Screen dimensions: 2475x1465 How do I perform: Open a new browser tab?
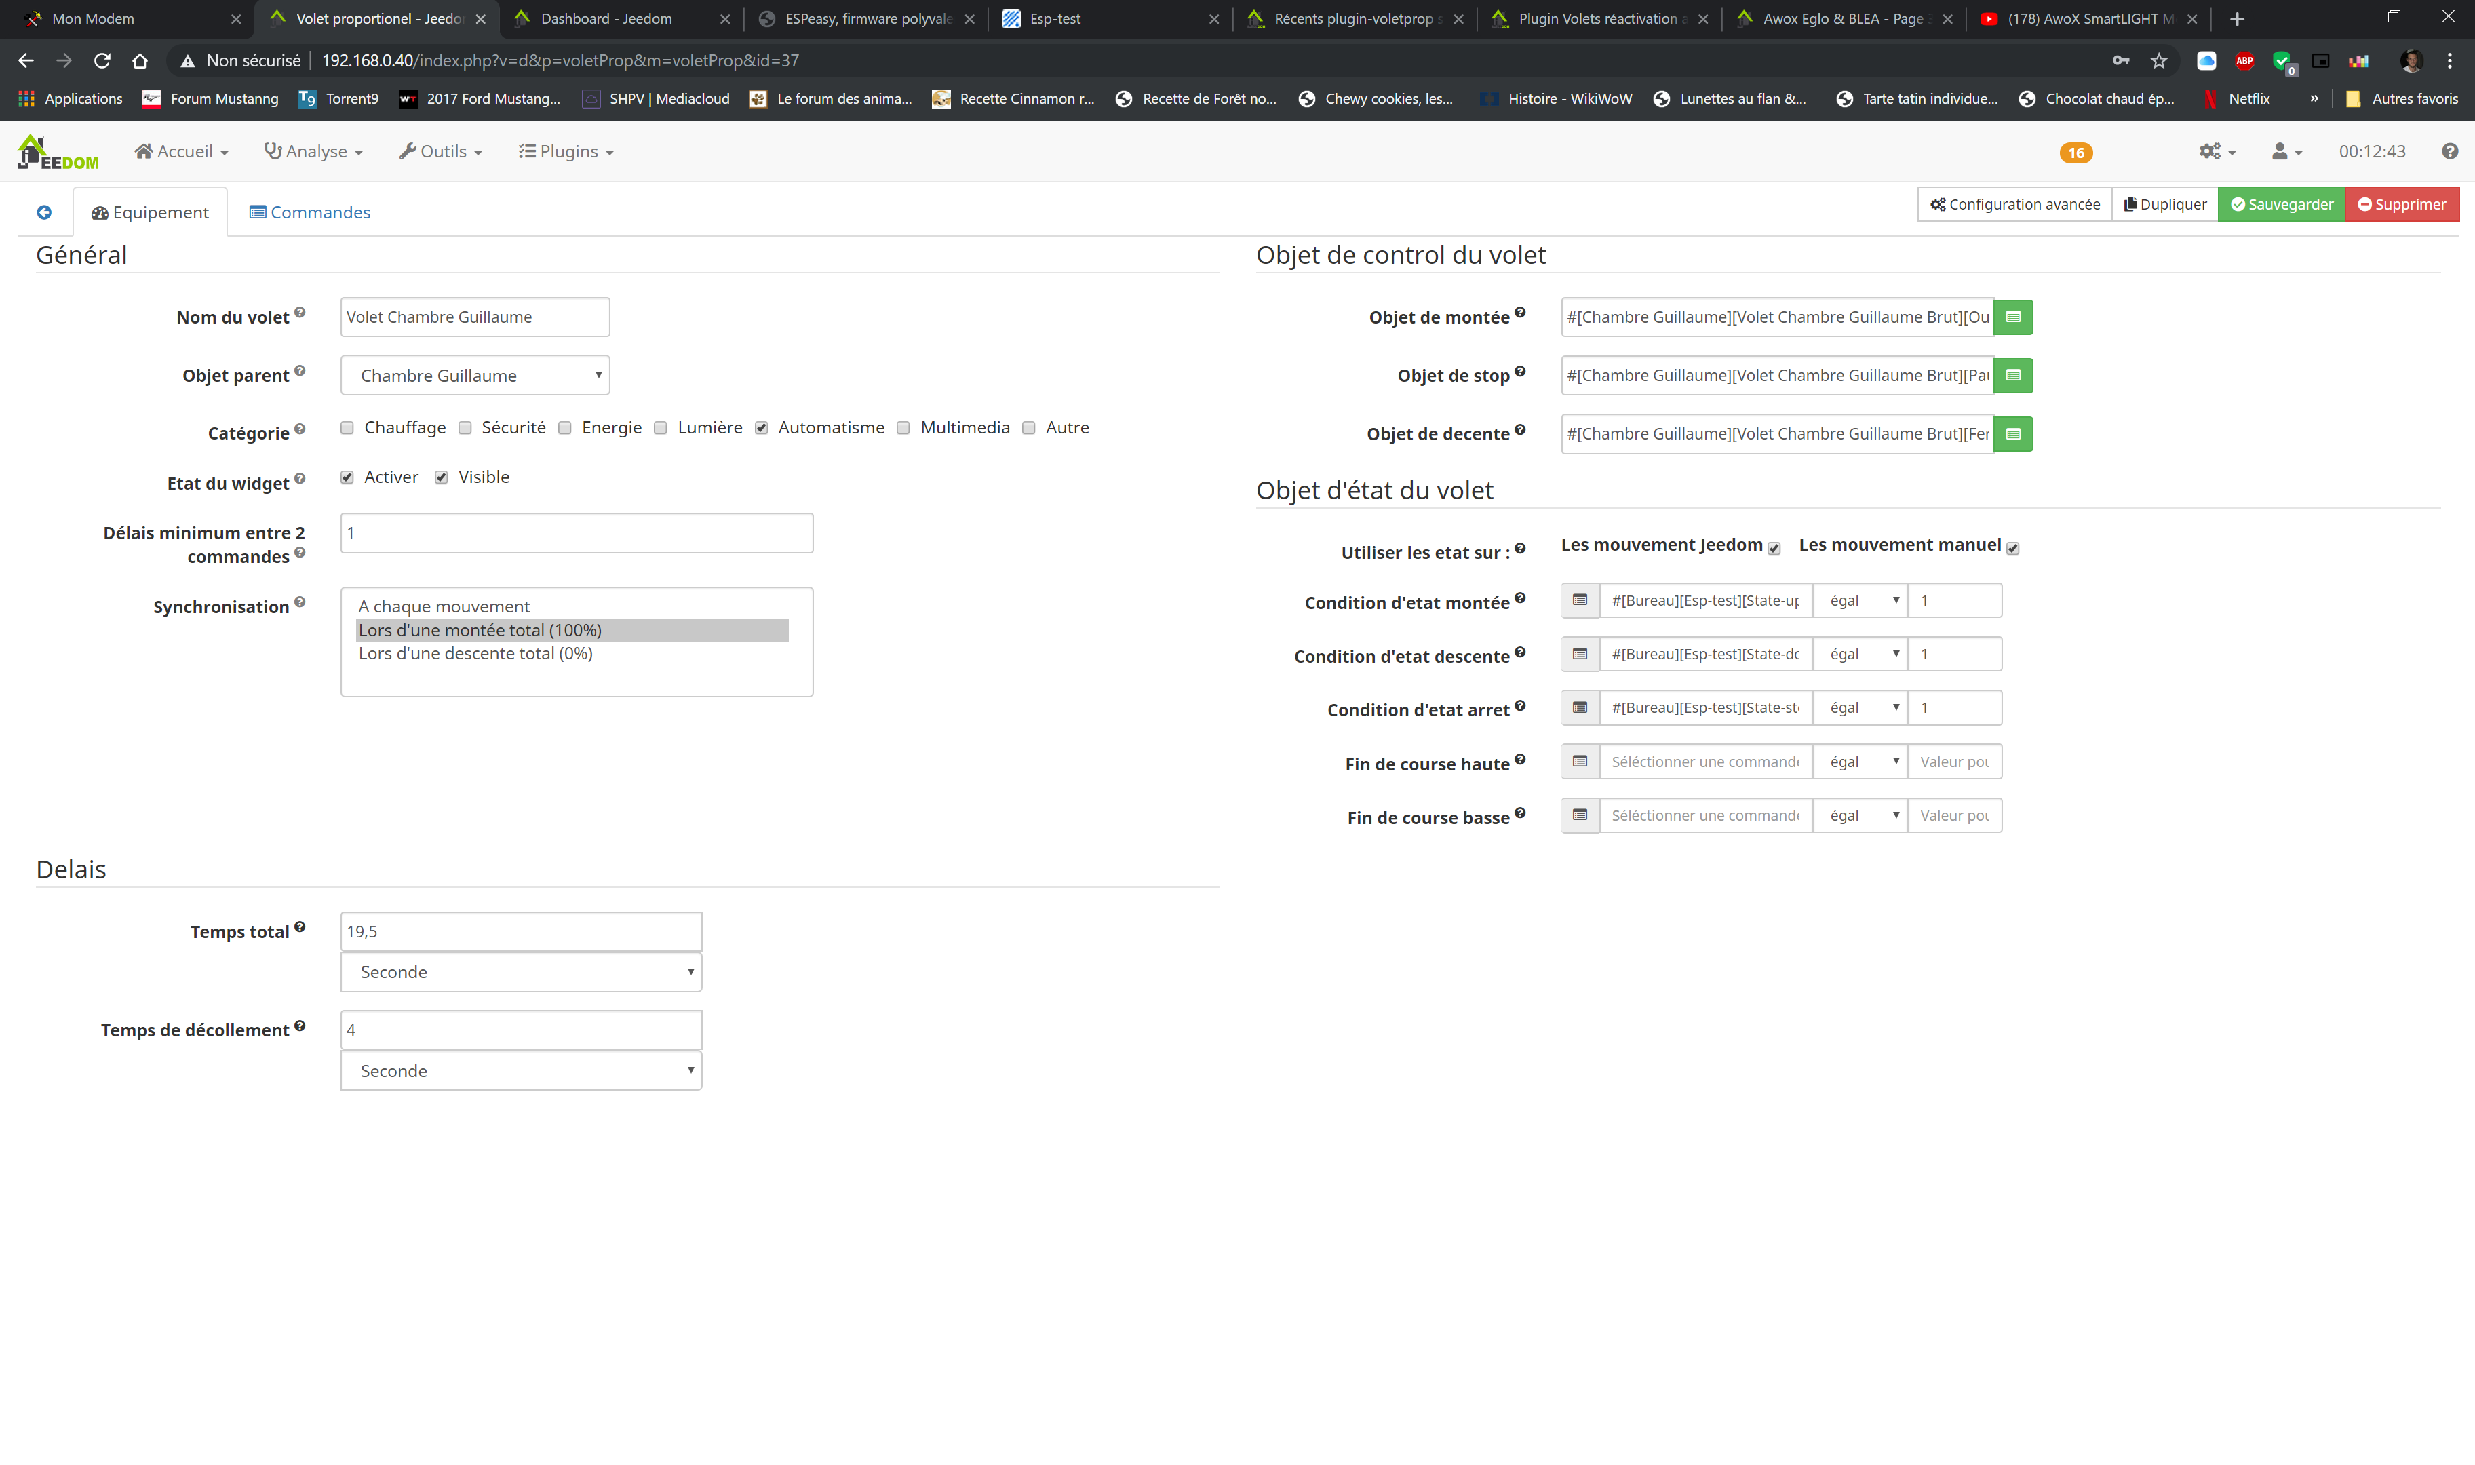click(x=2236, y=19)
